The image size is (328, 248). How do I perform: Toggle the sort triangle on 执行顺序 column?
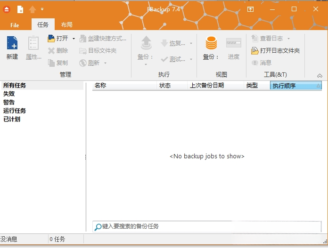(318, 86)
